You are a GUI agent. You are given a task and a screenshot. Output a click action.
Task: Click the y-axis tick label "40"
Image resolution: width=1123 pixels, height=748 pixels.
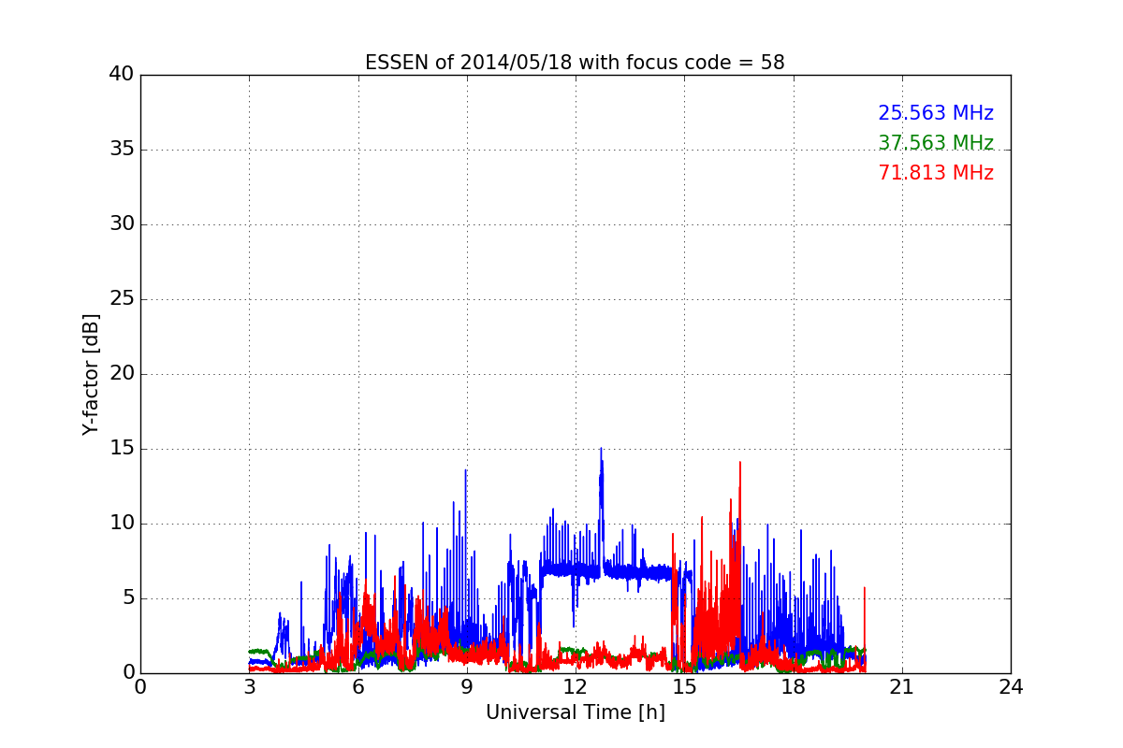click(x=122, y=75)
